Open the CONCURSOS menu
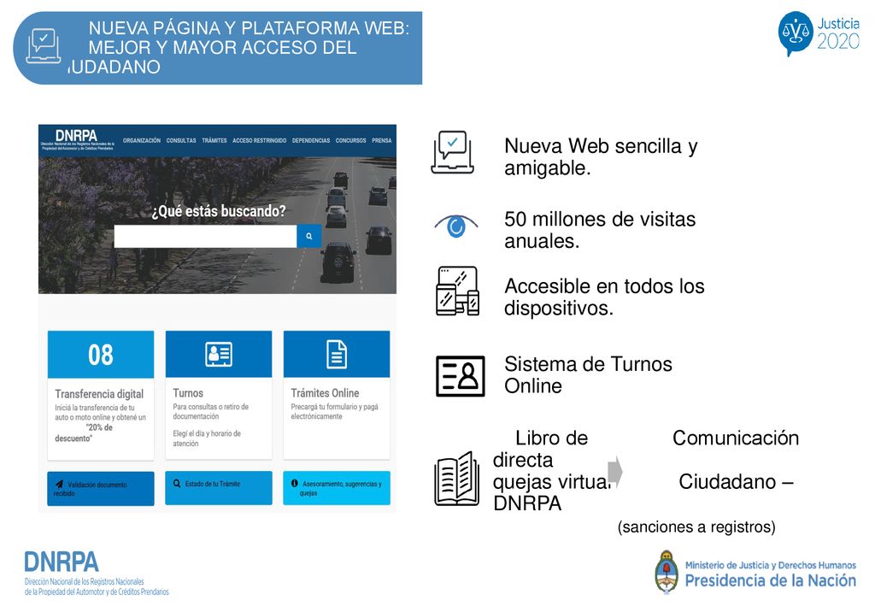 coord(350,141)
